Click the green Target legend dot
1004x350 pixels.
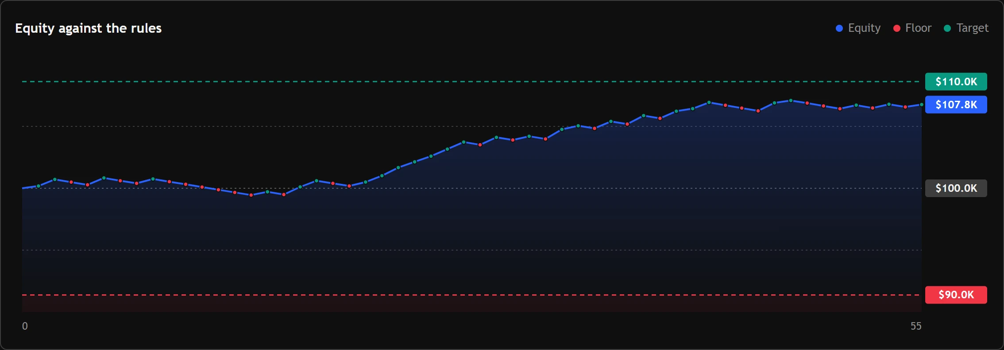(947, 28)
